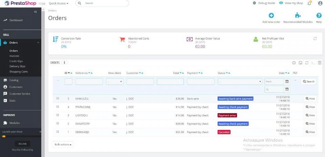Open Status filter dropdown
The height and width of the screenshot is (157, 325).
pos(240,82)
